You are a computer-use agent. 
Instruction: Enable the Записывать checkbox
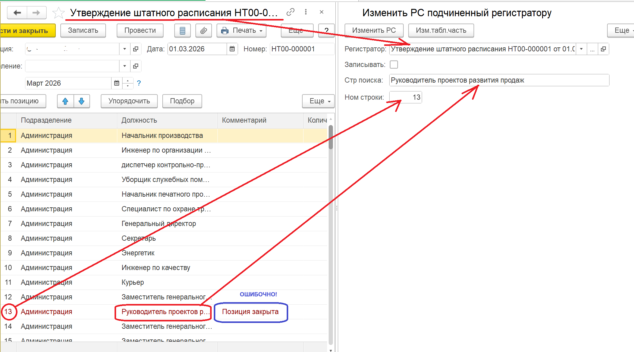click(x=394, y=65)
